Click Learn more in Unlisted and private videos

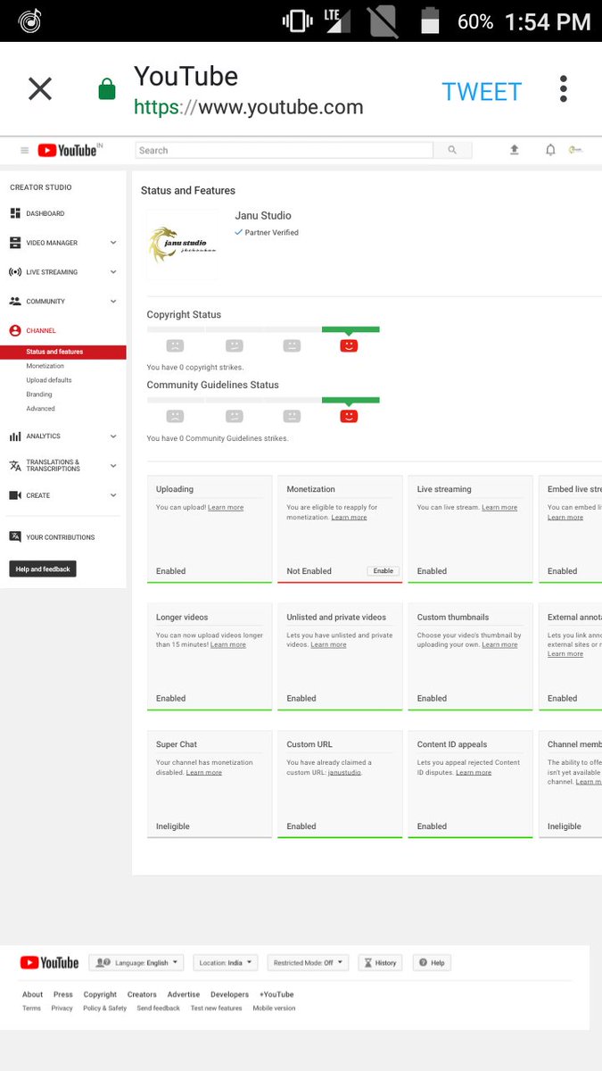pyautogui.click(x=328, y=645)
